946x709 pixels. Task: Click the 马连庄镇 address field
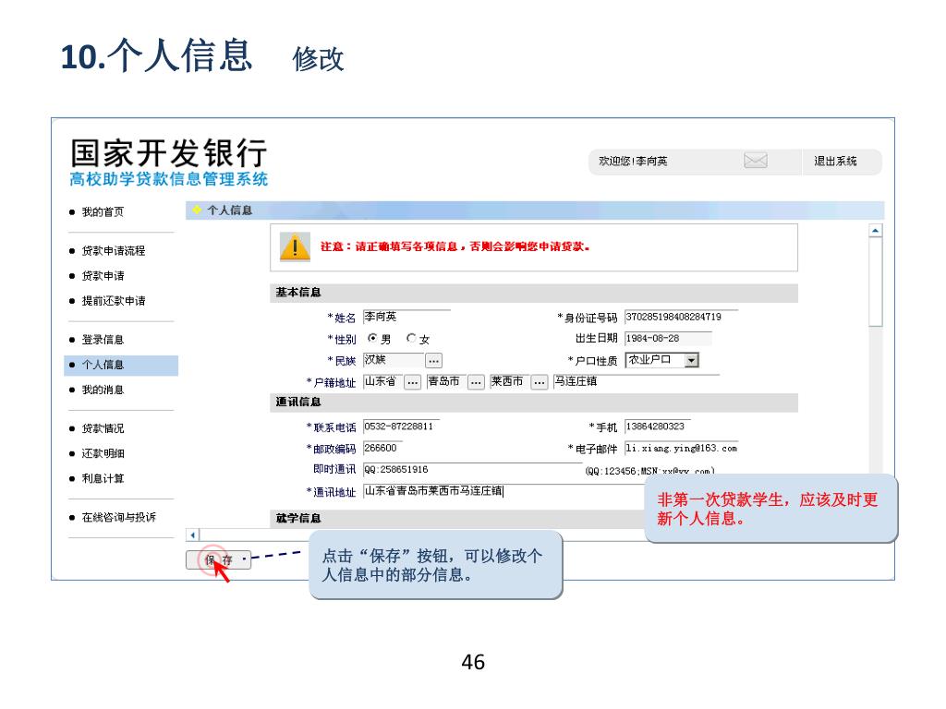637,381
